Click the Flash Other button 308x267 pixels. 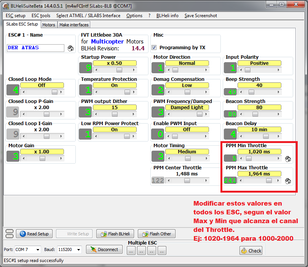156,234
